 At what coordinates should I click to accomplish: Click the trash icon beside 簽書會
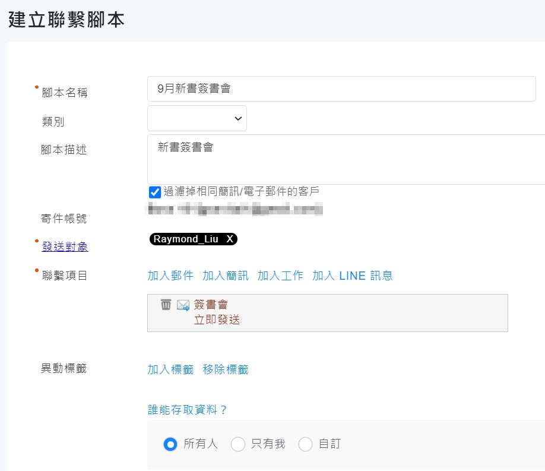[166, 305]
